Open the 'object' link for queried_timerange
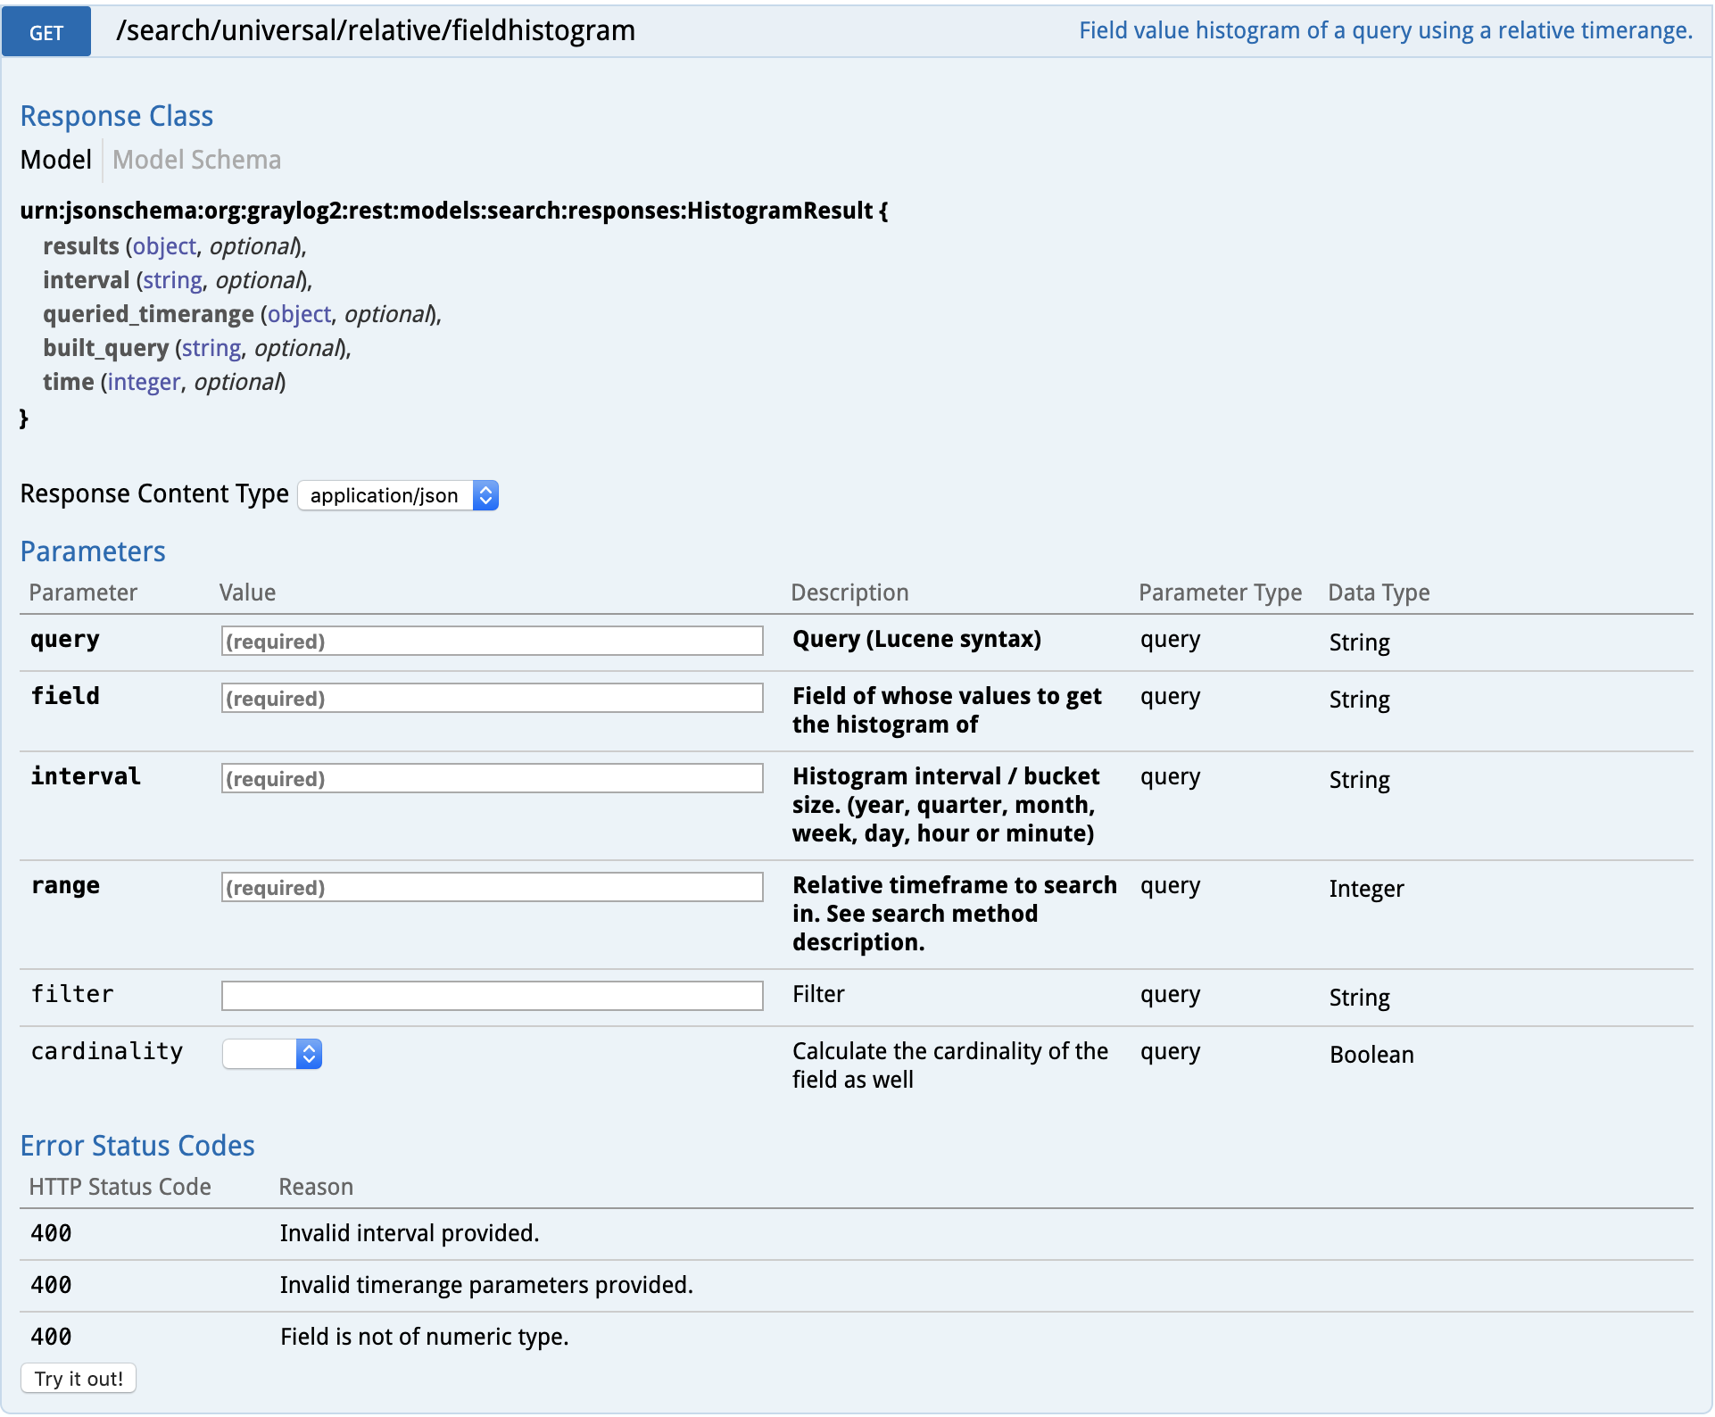The width and height of the screenshot is (1715, 1417). pyautogui.click(x=299, y=314)
